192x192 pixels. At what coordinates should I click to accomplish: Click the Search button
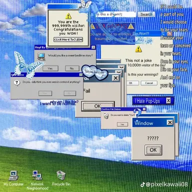click(146, 14)
